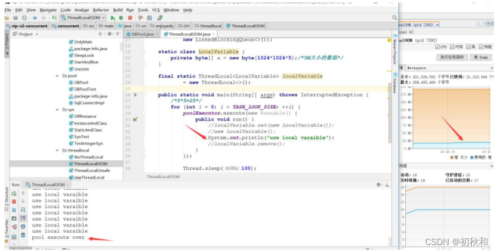The image size is (497, 252).
Task: Navigate Forward with the grey arrow
Action: coord(43,18)
